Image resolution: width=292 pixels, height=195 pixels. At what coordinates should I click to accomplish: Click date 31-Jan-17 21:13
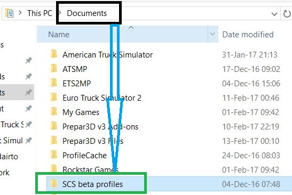[250, 55]
